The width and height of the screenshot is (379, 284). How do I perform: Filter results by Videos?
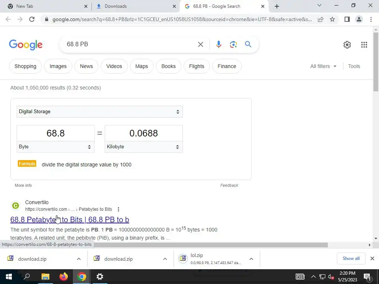[x=114, y=66]
